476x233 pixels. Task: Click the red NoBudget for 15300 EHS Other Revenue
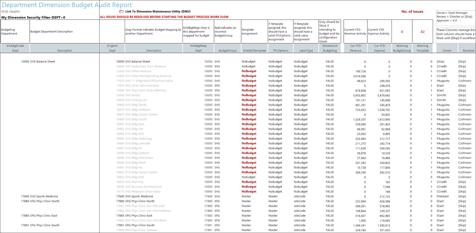coord(249,71)
